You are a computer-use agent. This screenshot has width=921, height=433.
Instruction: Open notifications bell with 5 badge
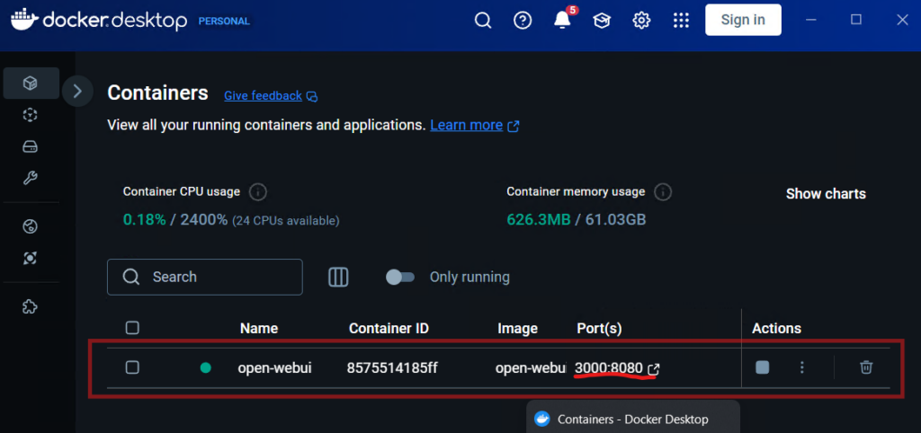coord(563,20)
